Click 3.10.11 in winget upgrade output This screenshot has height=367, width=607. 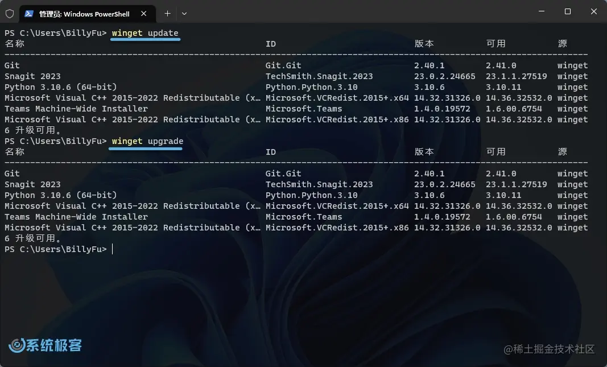tap(503, 195)
